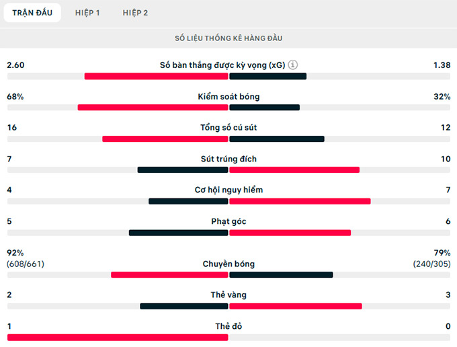Click the Cơ hội nguy hiểm label
The height and width of the screenshot is (347, 457).
coord(229,190)
